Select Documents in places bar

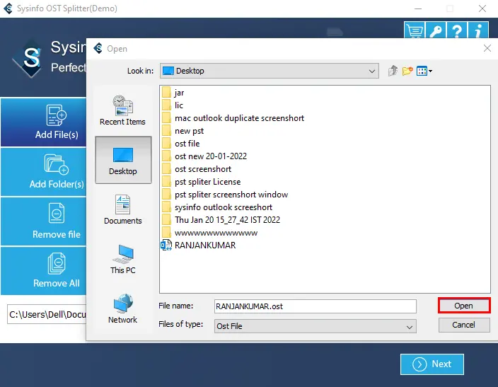coord(122,209)
